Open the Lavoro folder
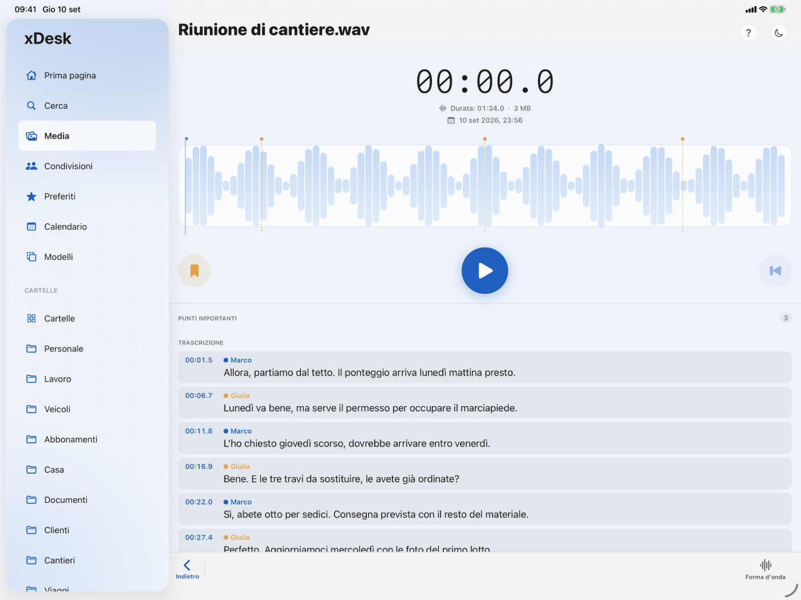 tap(87, 379)
